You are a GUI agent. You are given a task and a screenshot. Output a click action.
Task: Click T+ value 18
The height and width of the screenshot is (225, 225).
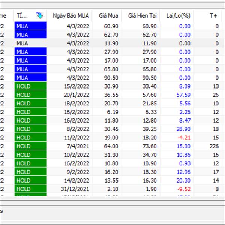[x=216, y=129]
